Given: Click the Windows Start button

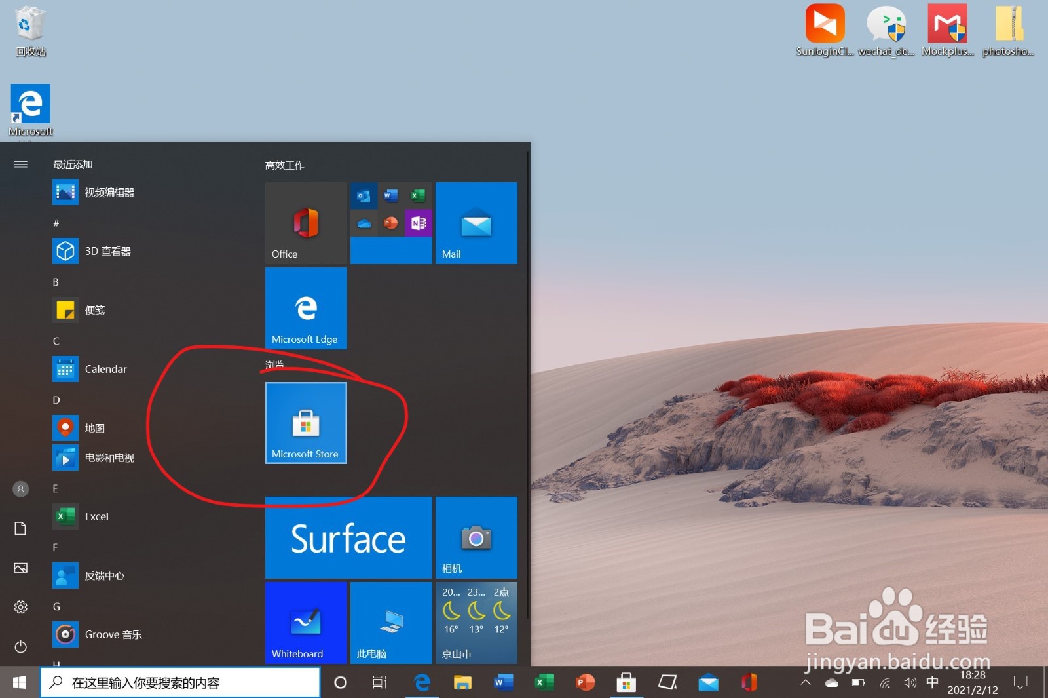Looking at the screenshot, I should [20, 682].
